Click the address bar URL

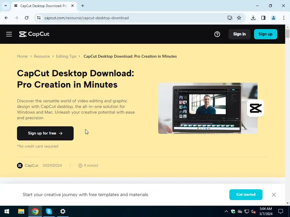pos(87,18)
